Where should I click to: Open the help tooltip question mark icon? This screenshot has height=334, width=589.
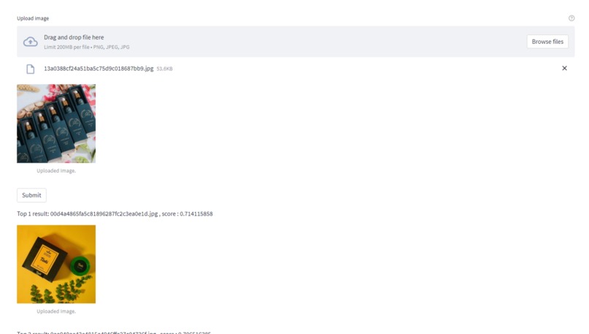[571, 18]
